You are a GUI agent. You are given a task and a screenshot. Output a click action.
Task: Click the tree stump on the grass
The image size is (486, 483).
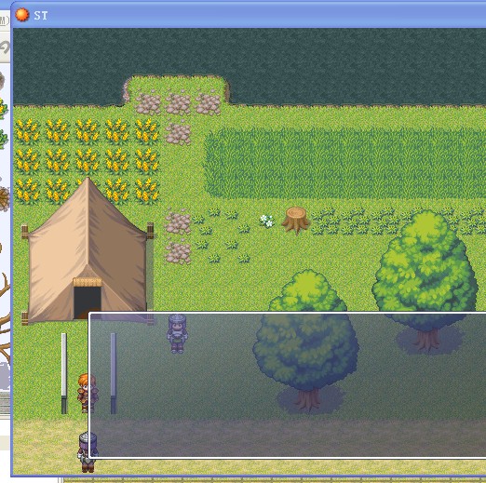pyautogui.click(x=295, y=221)
